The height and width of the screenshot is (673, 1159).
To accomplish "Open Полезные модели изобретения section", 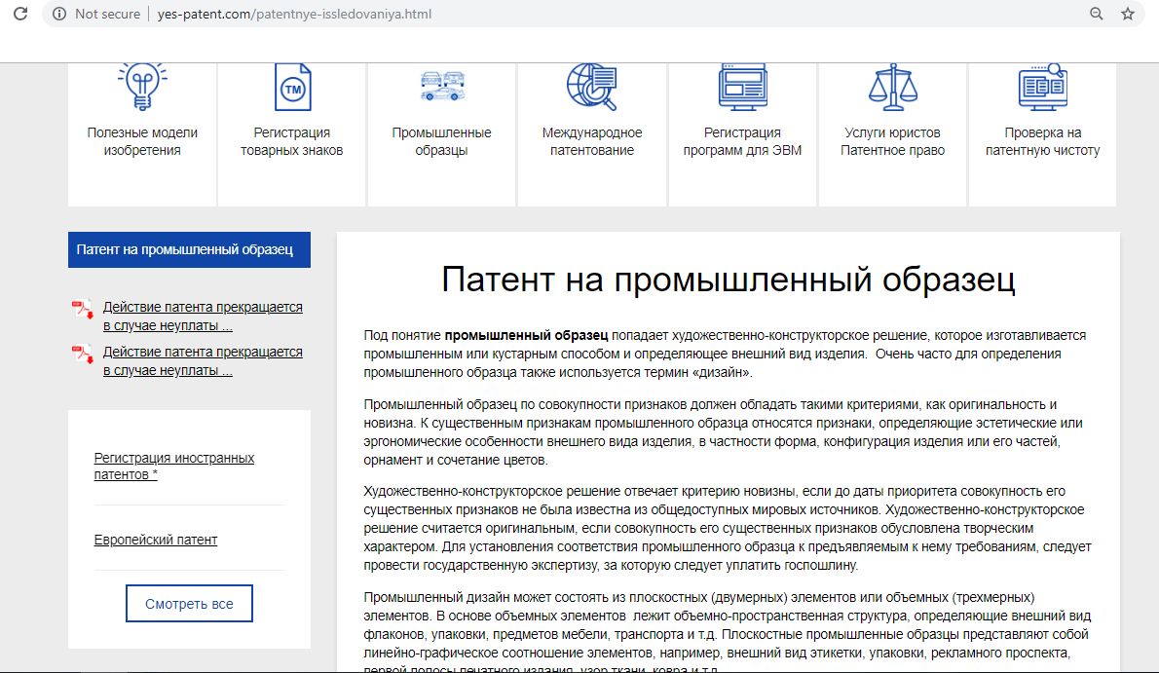I will click(x=142, y=141).
